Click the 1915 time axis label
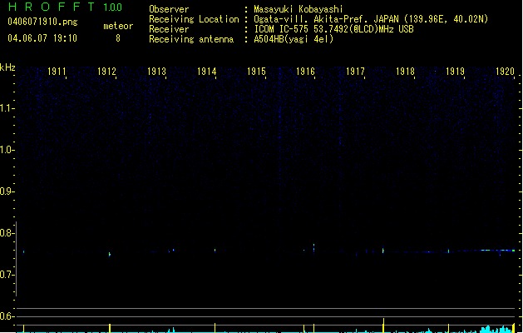Viewport: 523px width, 333px height. [x=256, y=72]
